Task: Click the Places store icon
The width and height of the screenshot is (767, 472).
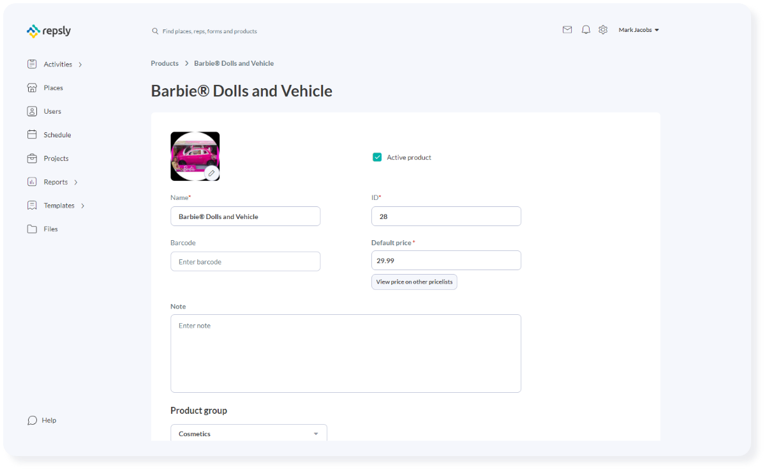Action: 32,88
